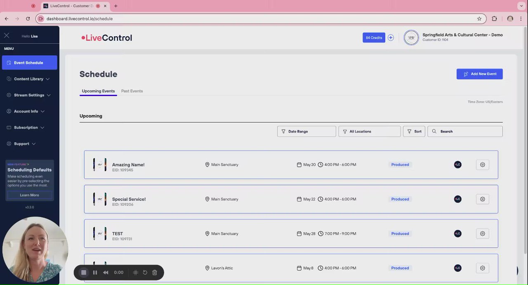
Task: Open settings gear for Amazing Name! event
Action: pyautogui.click(x=482, y=165)
